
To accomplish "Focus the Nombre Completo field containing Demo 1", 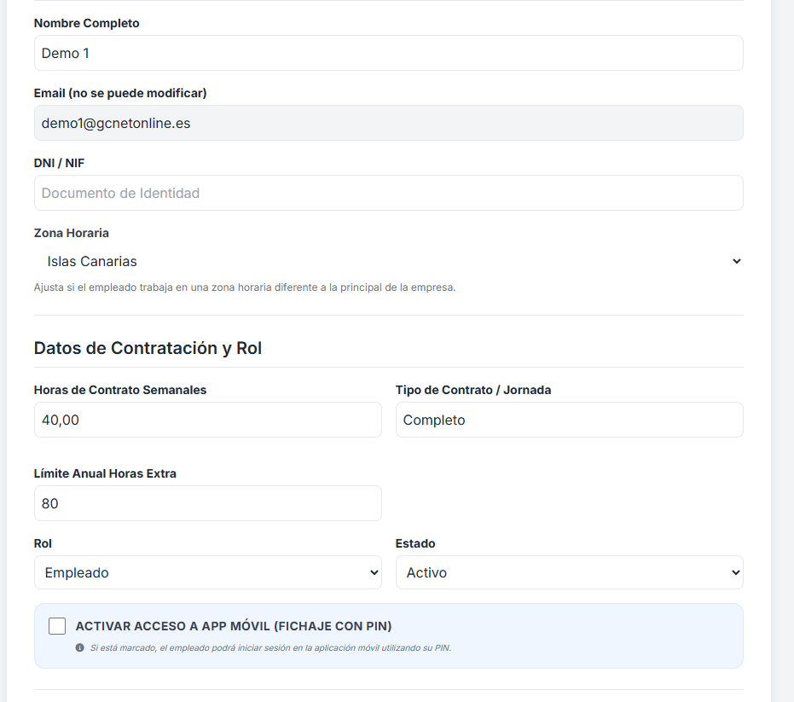I will coord(388,53).
